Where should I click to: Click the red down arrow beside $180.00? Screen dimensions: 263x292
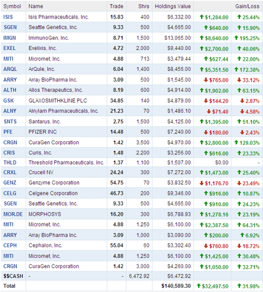206,132
